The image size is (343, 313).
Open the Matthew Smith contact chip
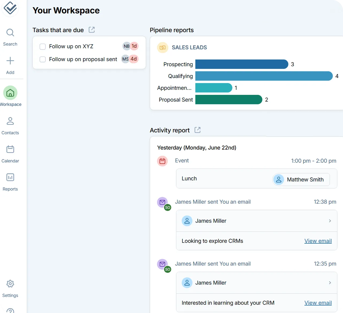(x=301, y=180)
